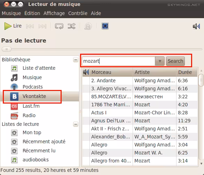Viewport: 204px width, 175px height.
Task: Select the Actus I track
Action: coord(140,113)
